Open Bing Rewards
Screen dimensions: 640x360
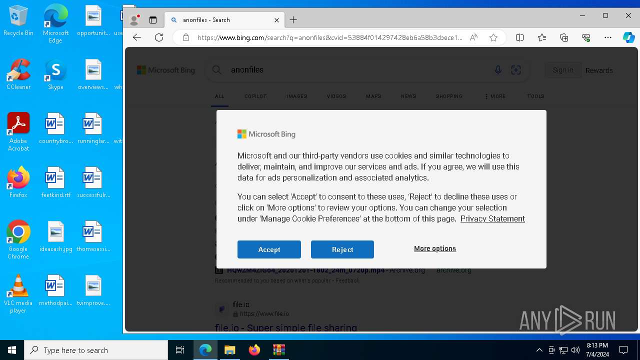(599, 70)
